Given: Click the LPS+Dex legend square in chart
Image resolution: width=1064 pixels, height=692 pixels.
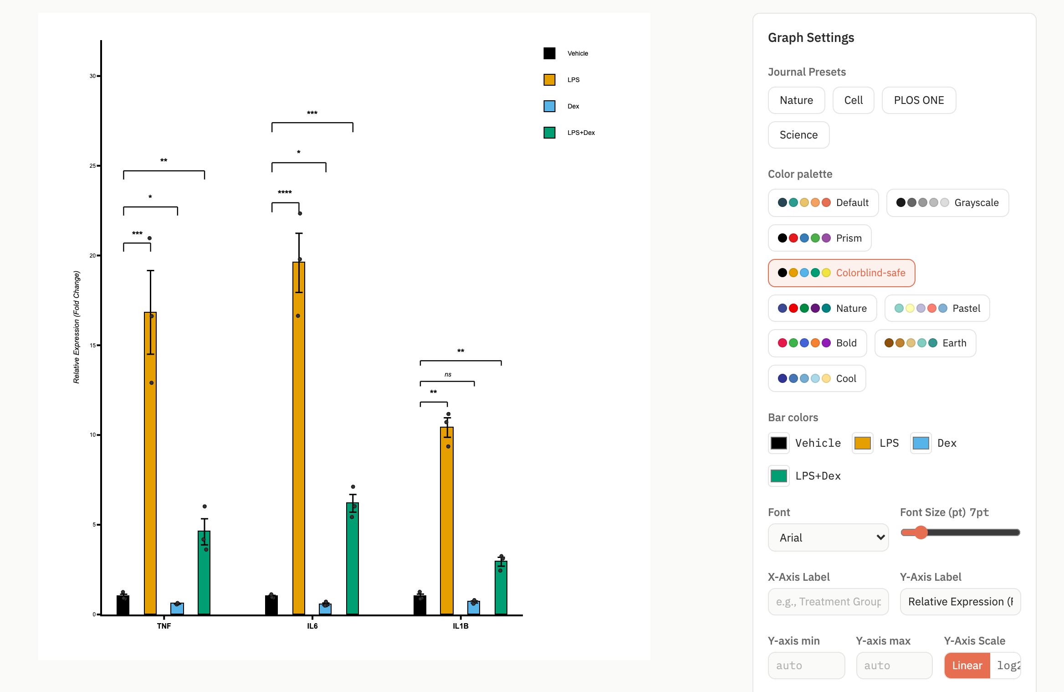Looking at the screenshot, I should [549, 133].
